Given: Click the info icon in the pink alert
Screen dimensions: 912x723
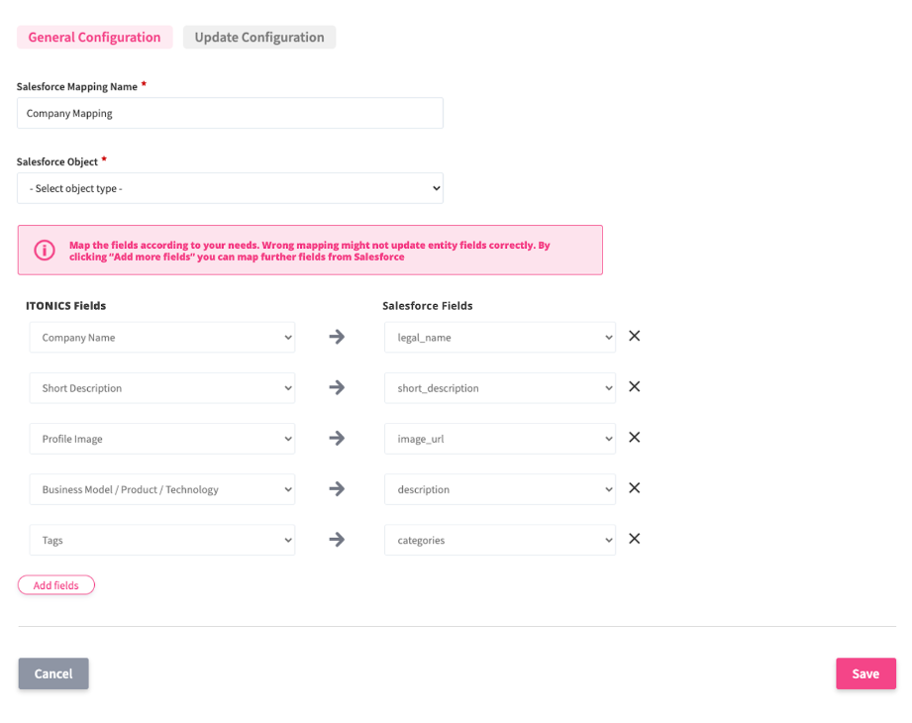Looking at the screenshot, I should click(45, 250).
